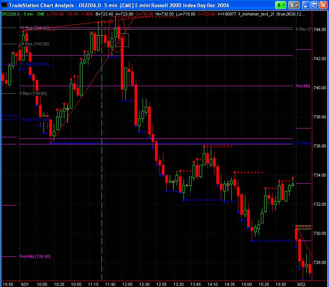The width and height of the screenshot is (329, 287).
Task: Click the 9/21 date axis label
Action: coord(25,284)
